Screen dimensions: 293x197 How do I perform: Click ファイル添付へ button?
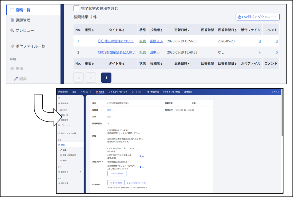(x=117, y=174)
